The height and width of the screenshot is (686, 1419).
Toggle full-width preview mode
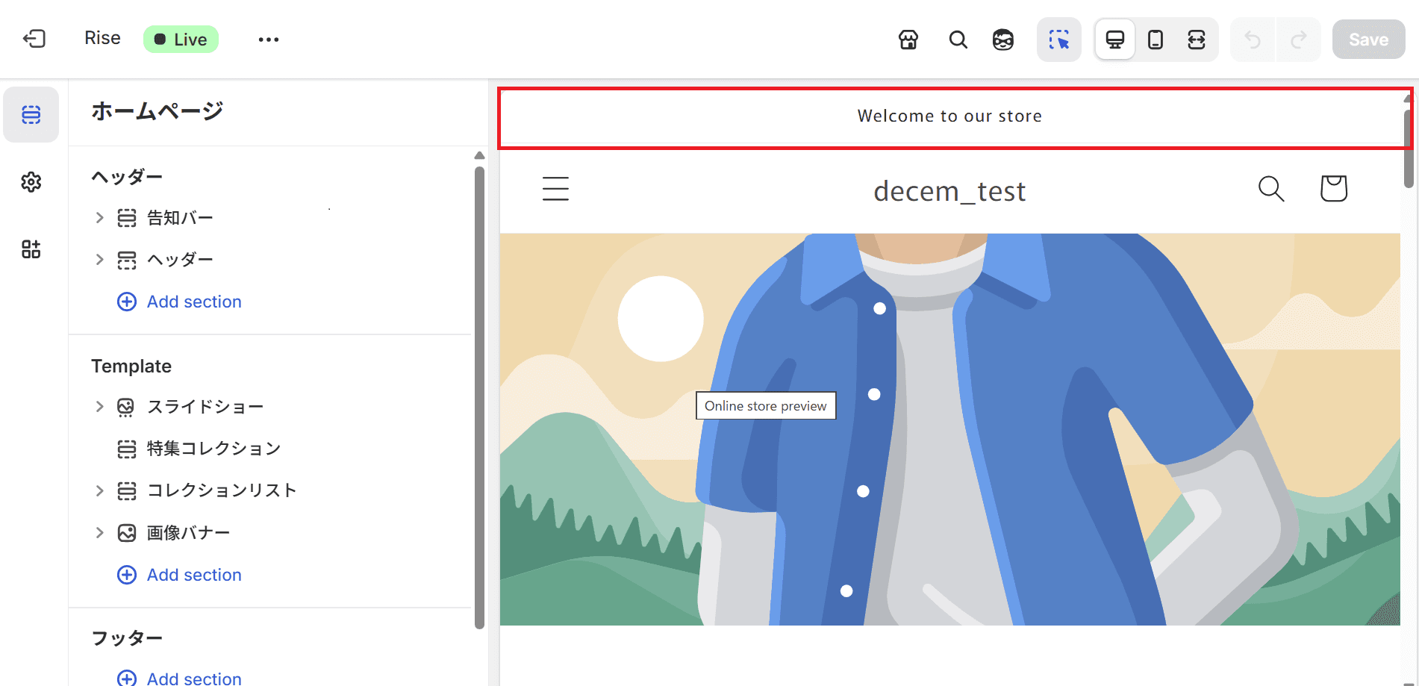[x=1196, y=40]
